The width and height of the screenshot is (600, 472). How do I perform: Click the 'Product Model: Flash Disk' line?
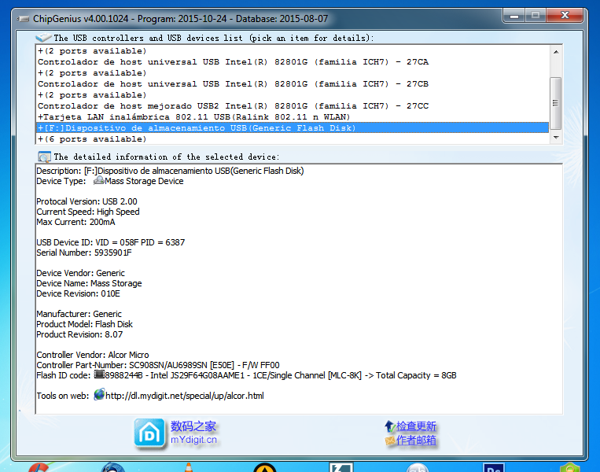[85, 324]
